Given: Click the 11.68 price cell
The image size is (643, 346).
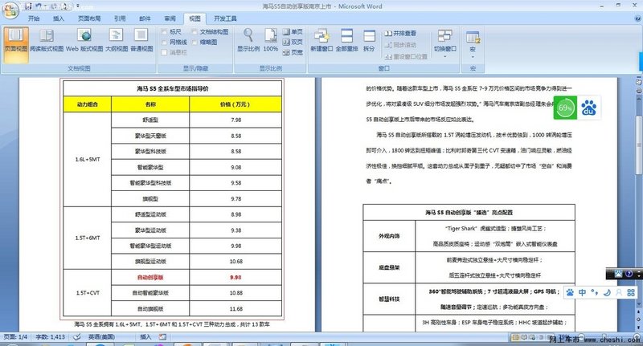Looking at the screenshot, I should point(235,309).
